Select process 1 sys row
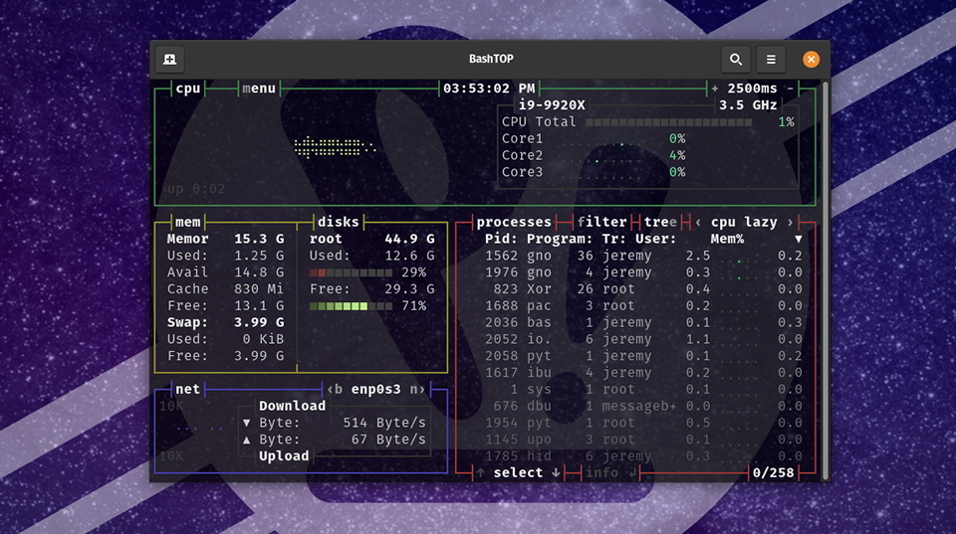 pyautogui.click(x=643, y=389)
